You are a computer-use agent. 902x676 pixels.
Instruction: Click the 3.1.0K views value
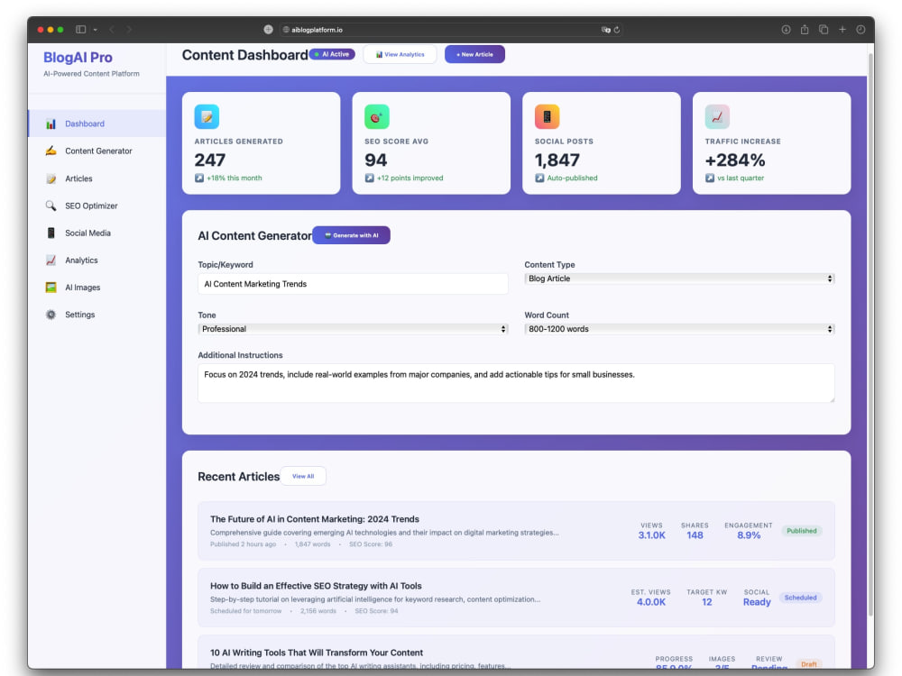(x=651, y=535)
